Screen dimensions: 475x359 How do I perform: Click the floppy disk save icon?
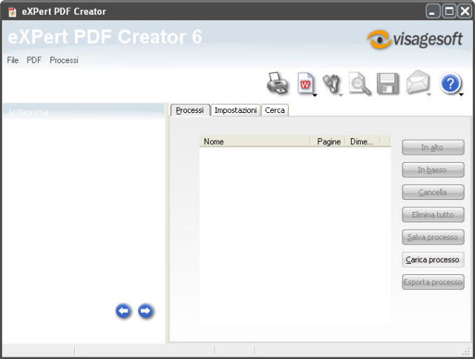tap(387, 83)
